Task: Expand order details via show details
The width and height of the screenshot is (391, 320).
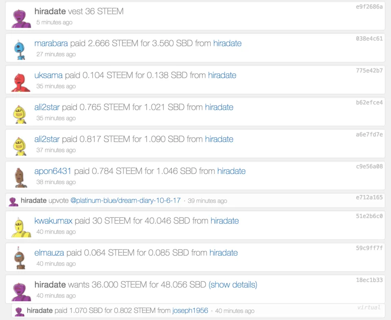Action: 233,285
